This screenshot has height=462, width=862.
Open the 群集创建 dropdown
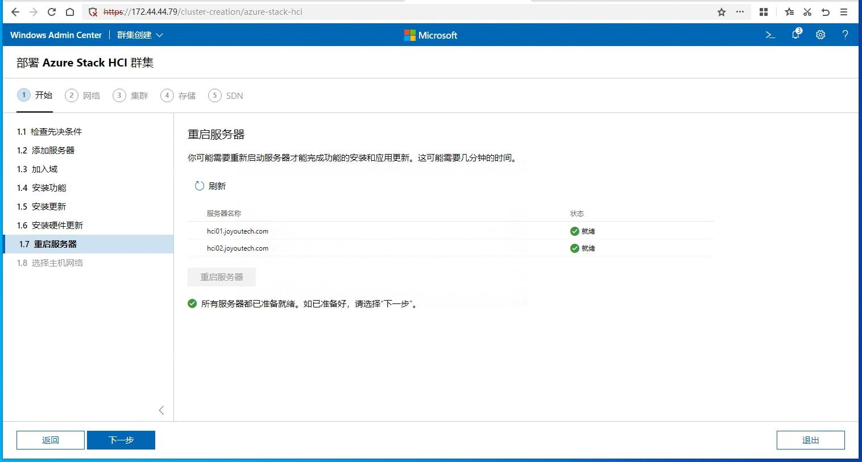point(140,35)
